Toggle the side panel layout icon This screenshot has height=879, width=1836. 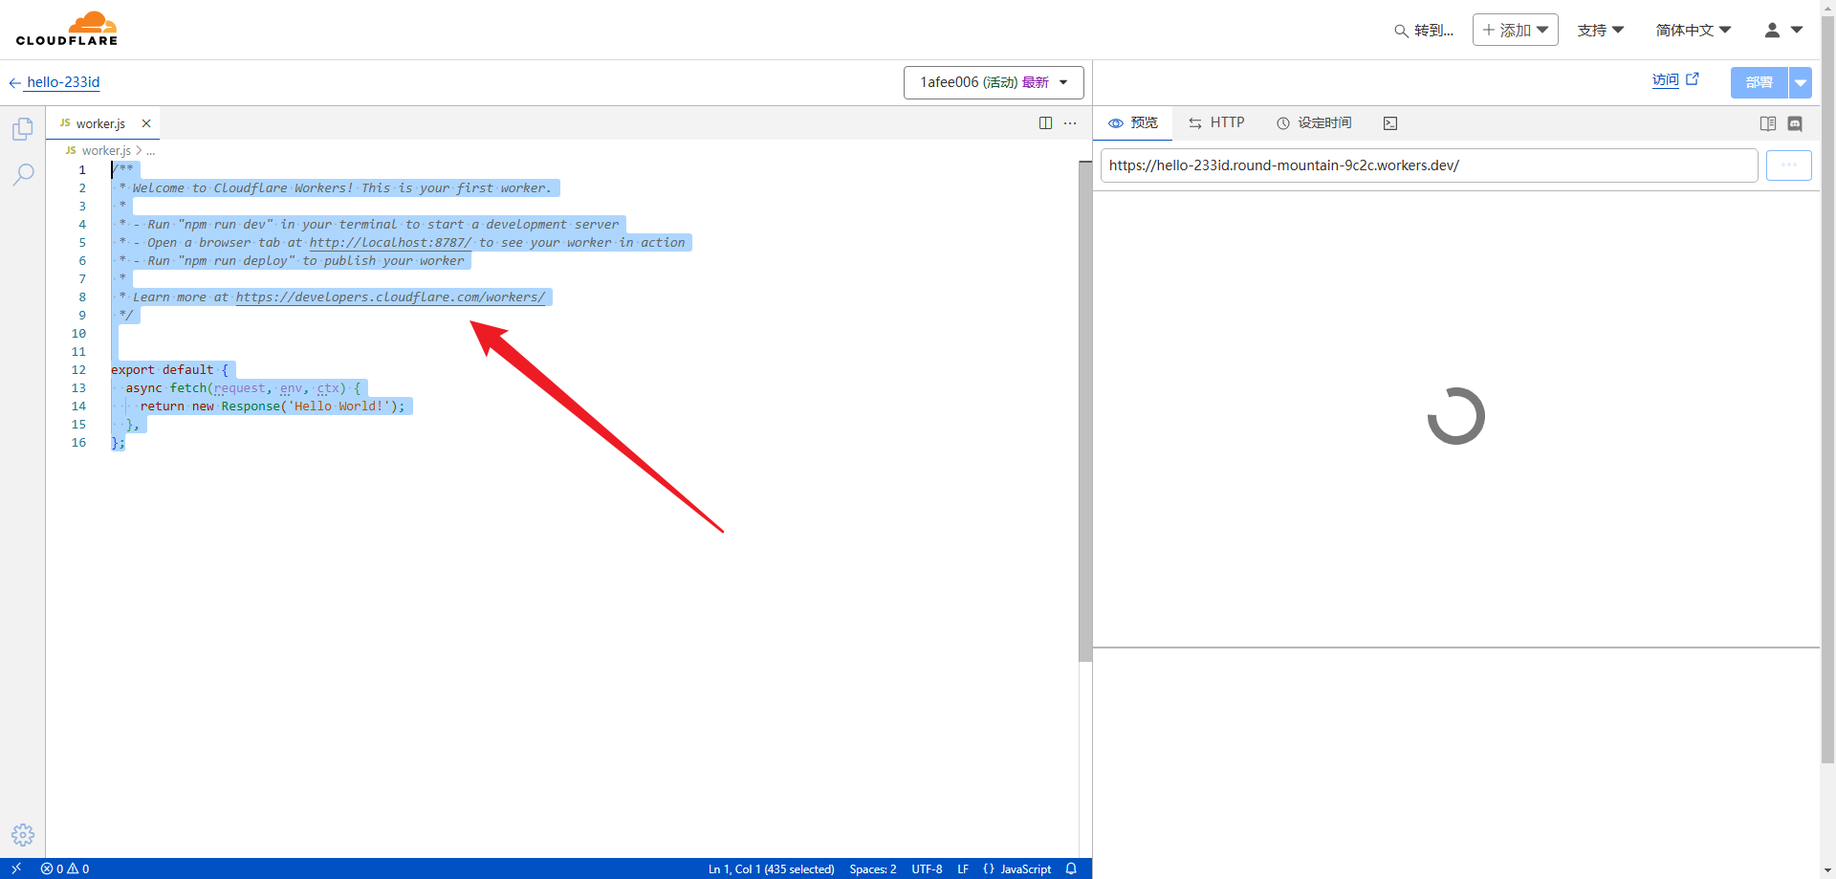(1768, 123)
